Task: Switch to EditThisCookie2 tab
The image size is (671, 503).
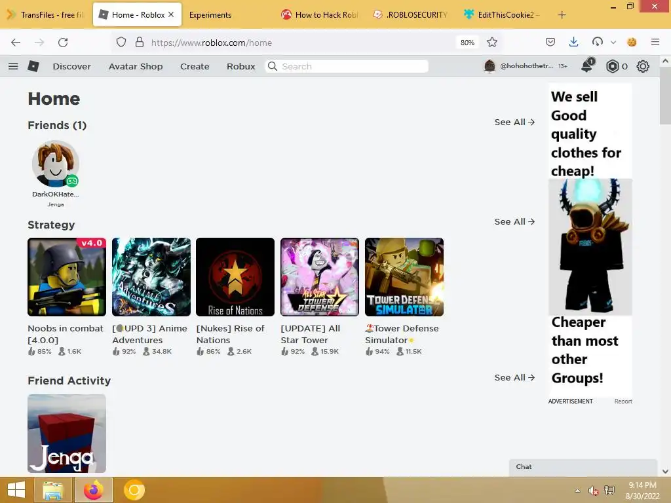Action: tap(502, 15)
